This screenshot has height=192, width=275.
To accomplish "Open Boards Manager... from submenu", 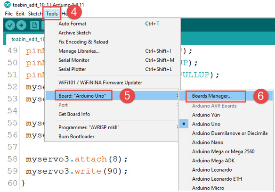I will pos(226,96).
